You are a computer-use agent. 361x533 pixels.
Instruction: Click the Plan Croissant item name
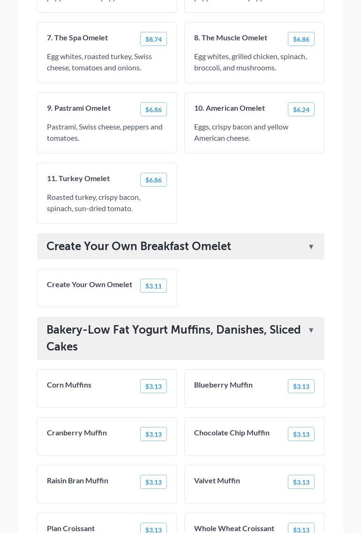[71, 528]
